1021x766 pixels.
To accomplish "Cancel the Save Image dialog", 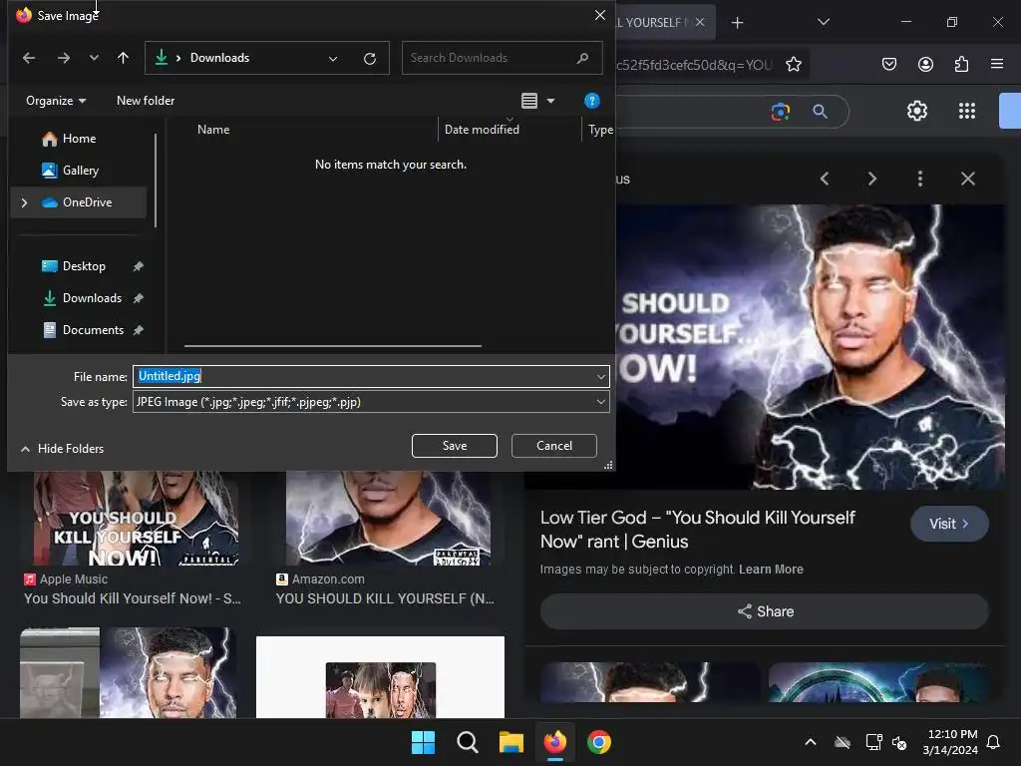I will [x=554, y=446].
